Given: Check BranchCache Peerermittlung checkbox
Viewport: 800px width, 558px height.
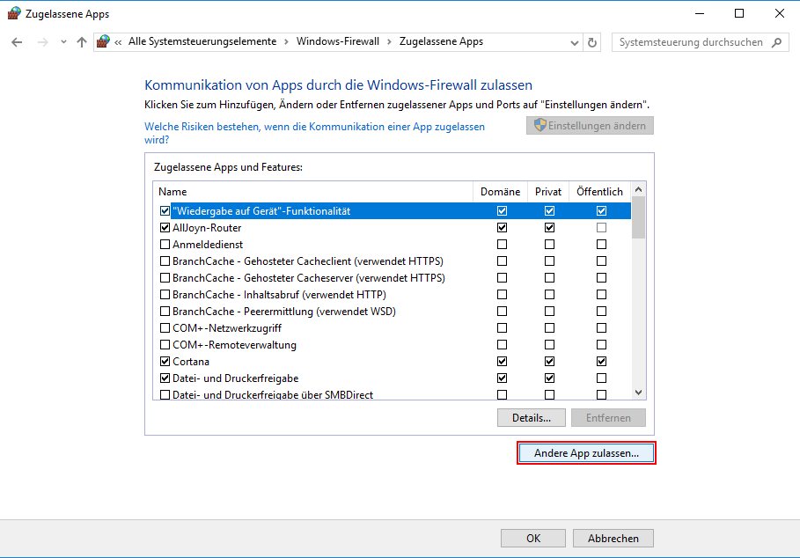Looking at the screenshot, I should [165, 312].
